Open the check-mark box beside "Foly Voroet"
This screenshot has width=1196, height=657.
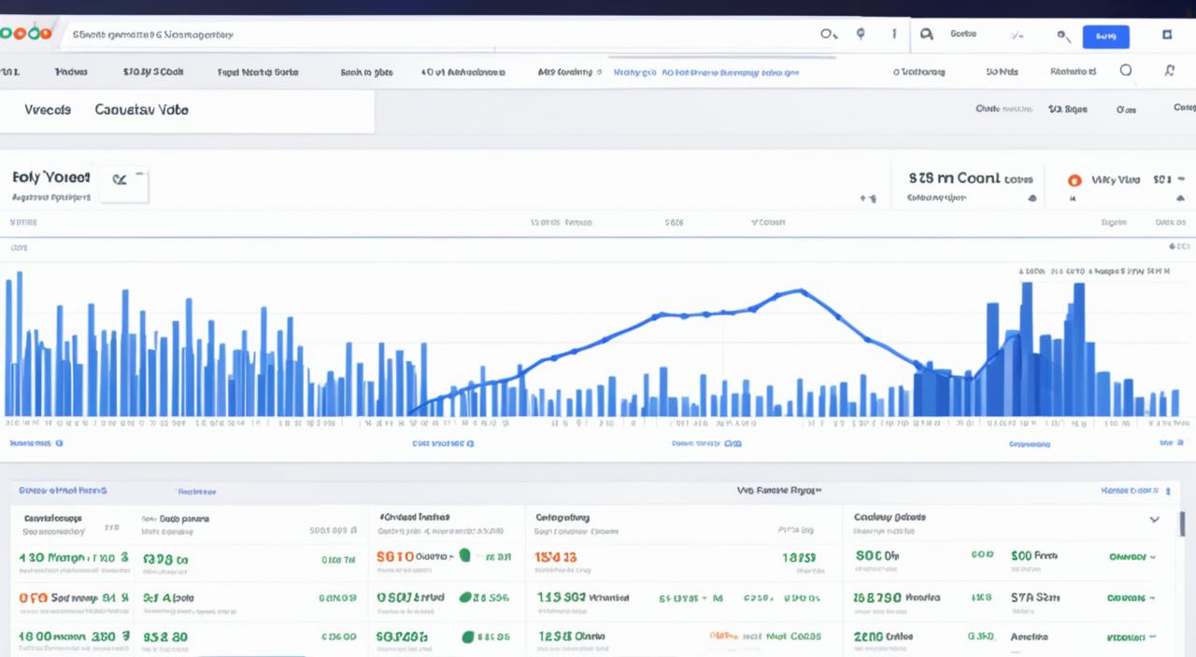[x=125, y=184]
